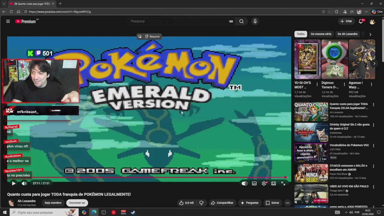Click the Criar button
The width and height of the screenshot is (384, 216).
(346, 21)
